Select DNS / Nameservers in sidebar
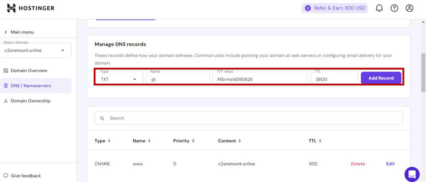Viewport: 426px width, 182px height. tap(36, 85)
